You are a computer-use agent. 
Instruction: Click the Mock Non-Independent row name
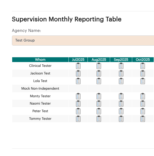point(40,88)
